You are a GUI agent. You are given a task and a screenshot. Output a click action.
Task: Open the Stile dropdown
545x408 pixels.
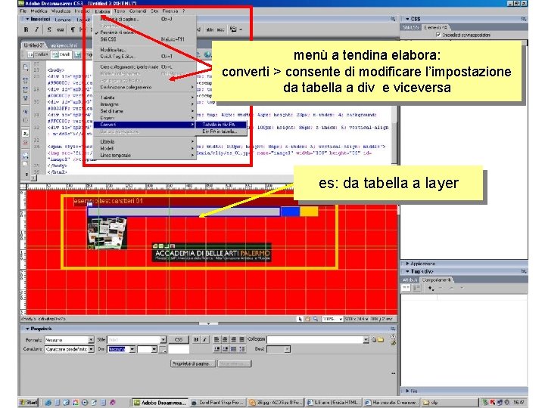pos(163,340)
